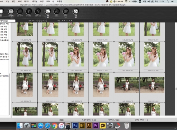Viewport: 177px width, 130px height.
Task: Open the 도움말 menu in menu bar
Action: [x=60, y=1]
